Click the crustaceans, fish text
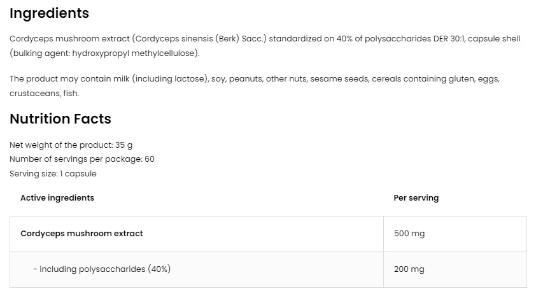The width and height of the screenshot is (536, 298). pyautogui.click(x=44, y=94)
